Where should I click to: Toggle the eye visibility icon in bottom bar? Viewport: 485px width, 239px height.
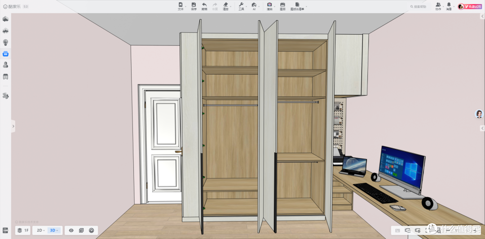tap(71, 230)
